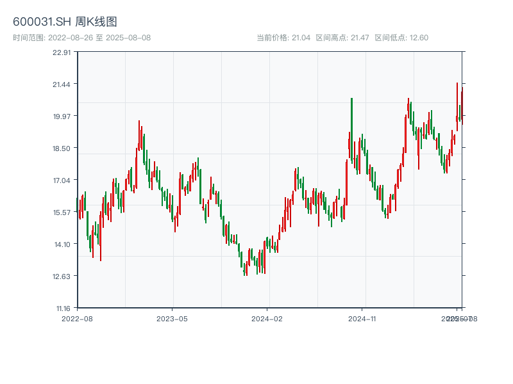513x384 pixels.
Task: Click y-axis label 21.44
Action: pos(62,84)
